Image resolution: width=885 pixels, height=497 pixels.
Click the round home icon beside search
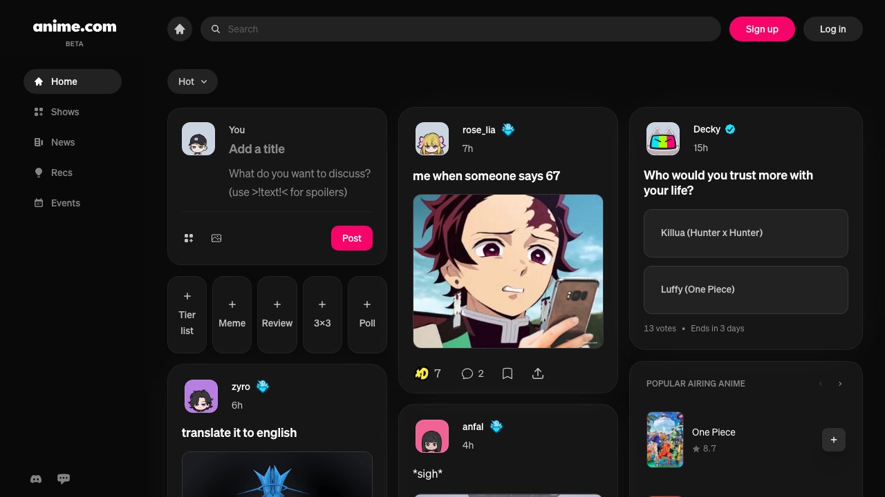(x=180, y=29)
